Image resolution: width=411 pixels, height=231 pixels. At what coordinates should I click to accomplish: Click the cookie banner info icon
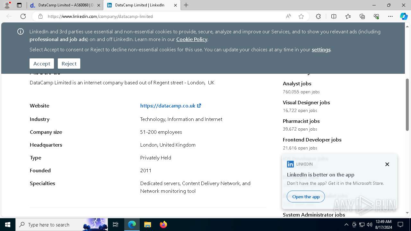[21, 31]
